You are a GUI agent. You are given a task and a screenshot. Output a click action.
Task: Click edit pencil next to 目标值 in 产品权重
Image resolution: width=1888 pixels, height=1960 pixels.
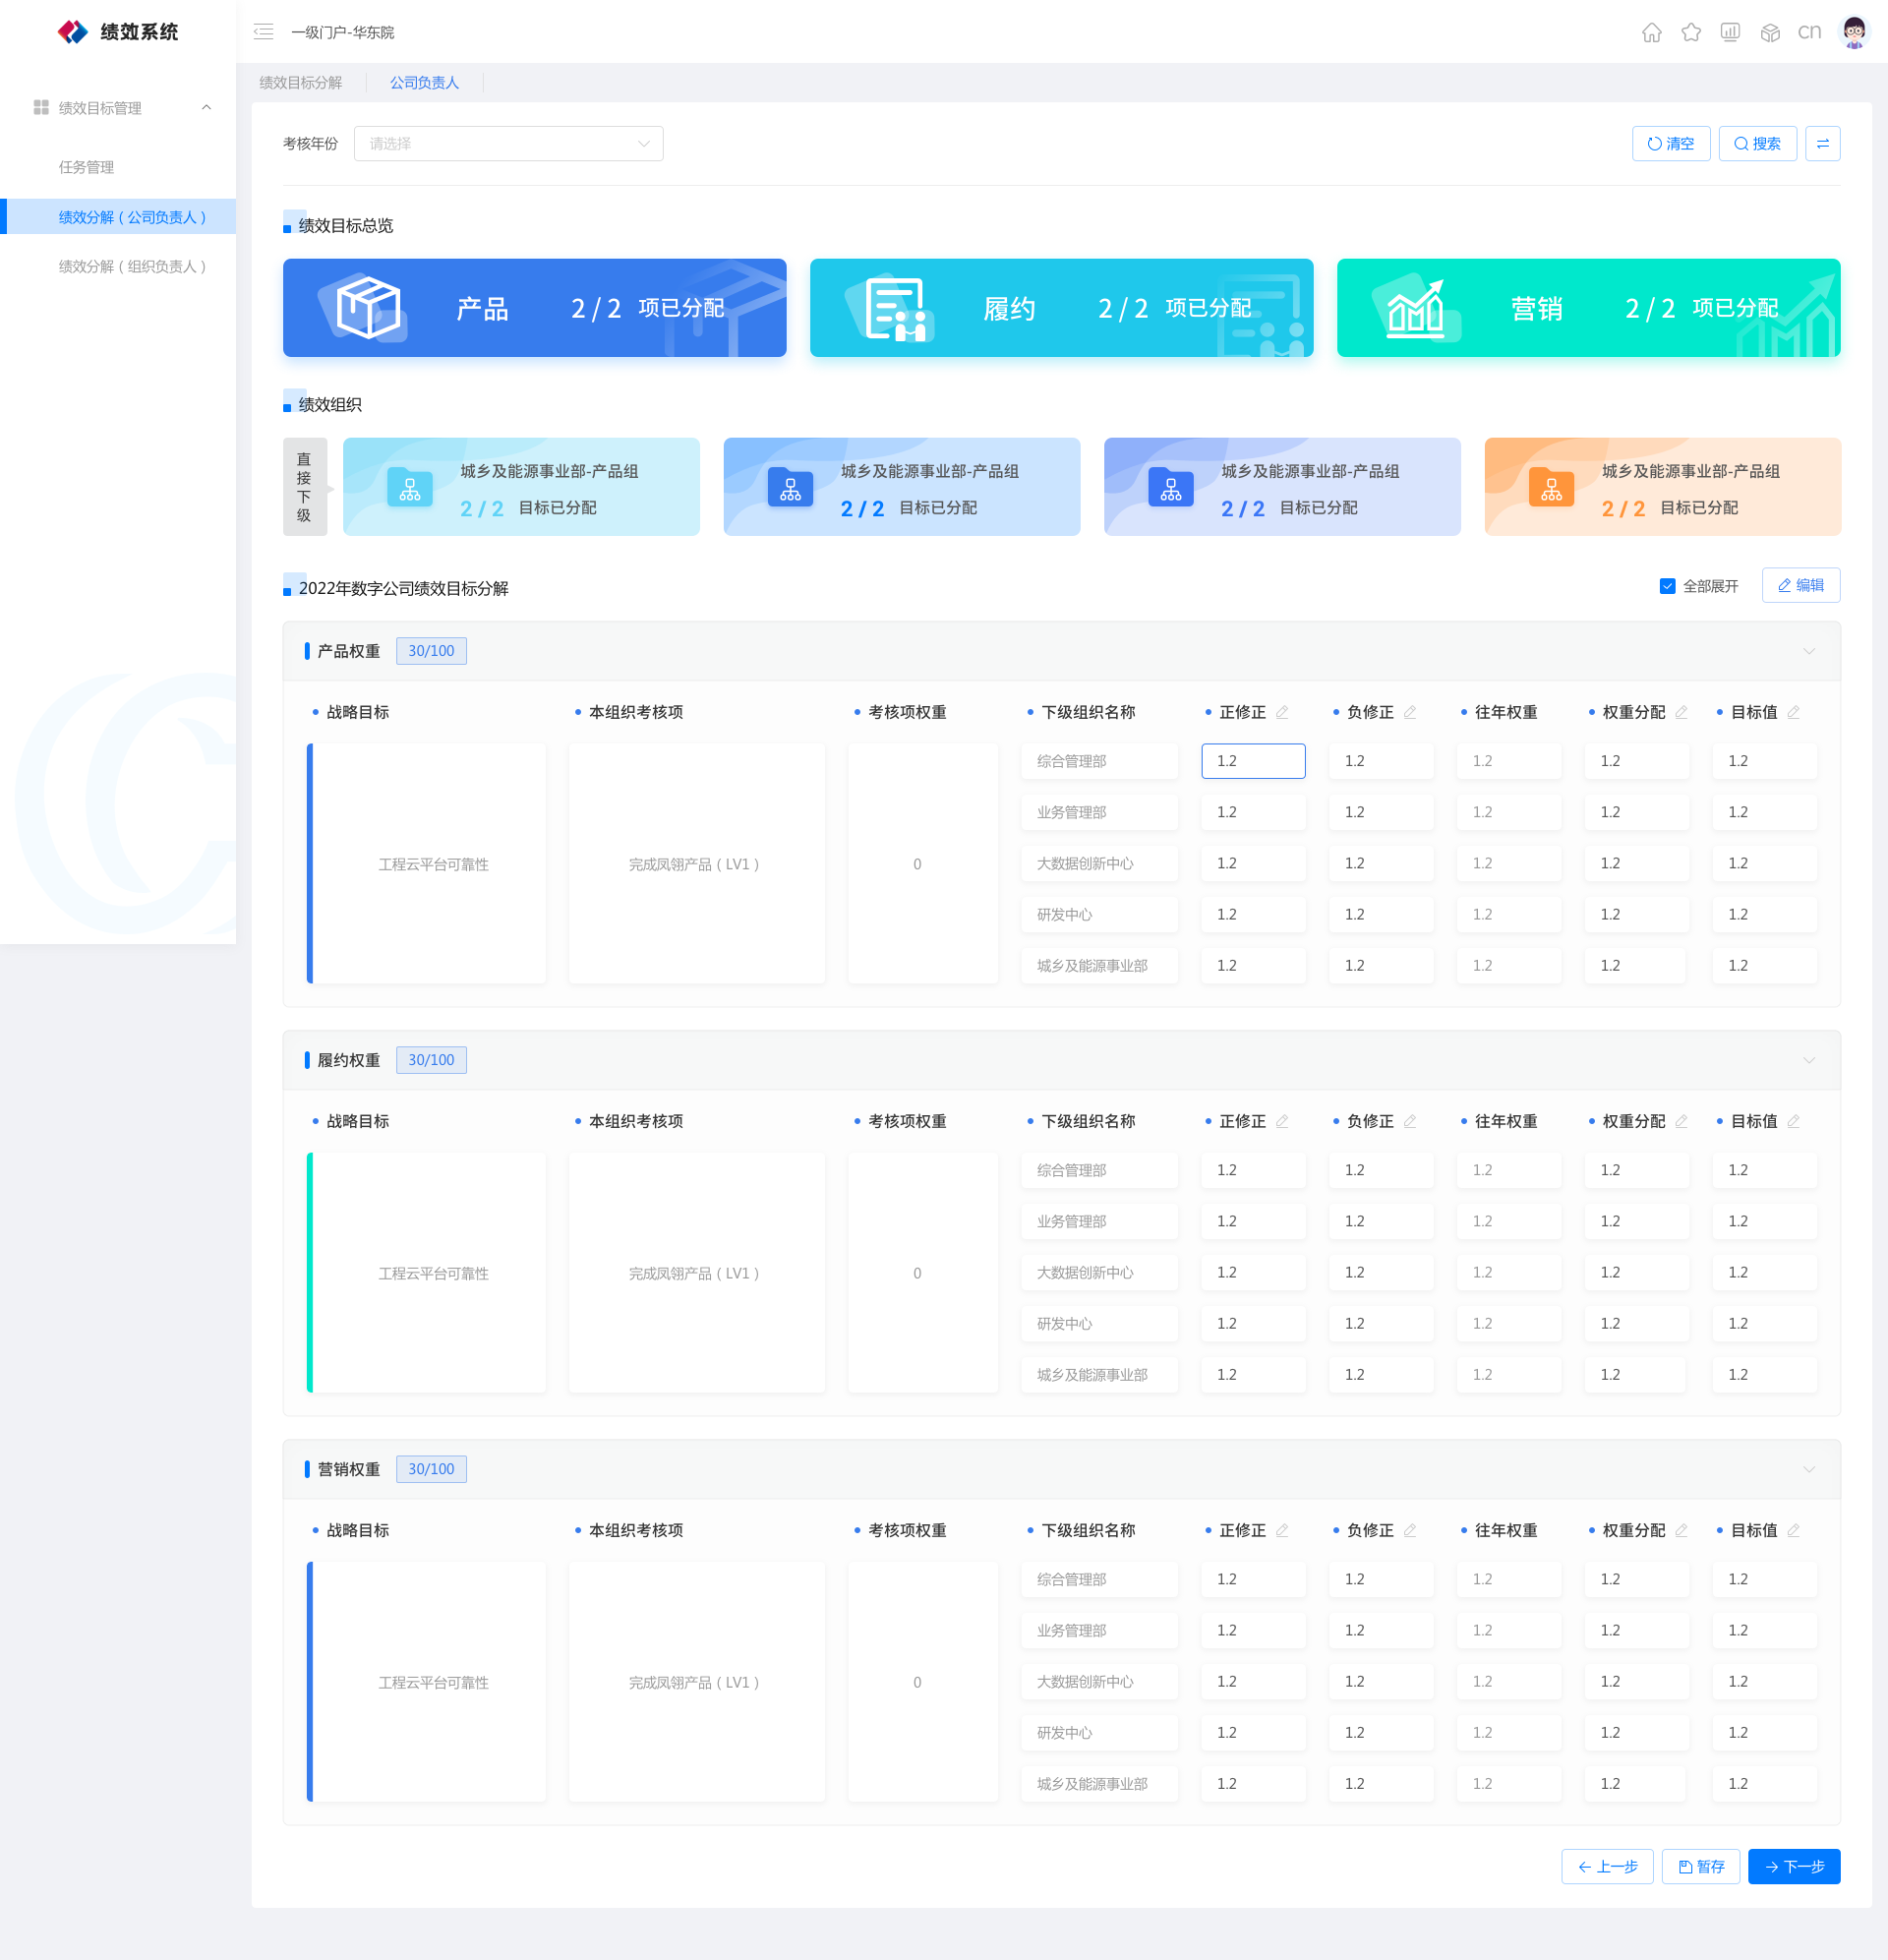pos(1794,712)
